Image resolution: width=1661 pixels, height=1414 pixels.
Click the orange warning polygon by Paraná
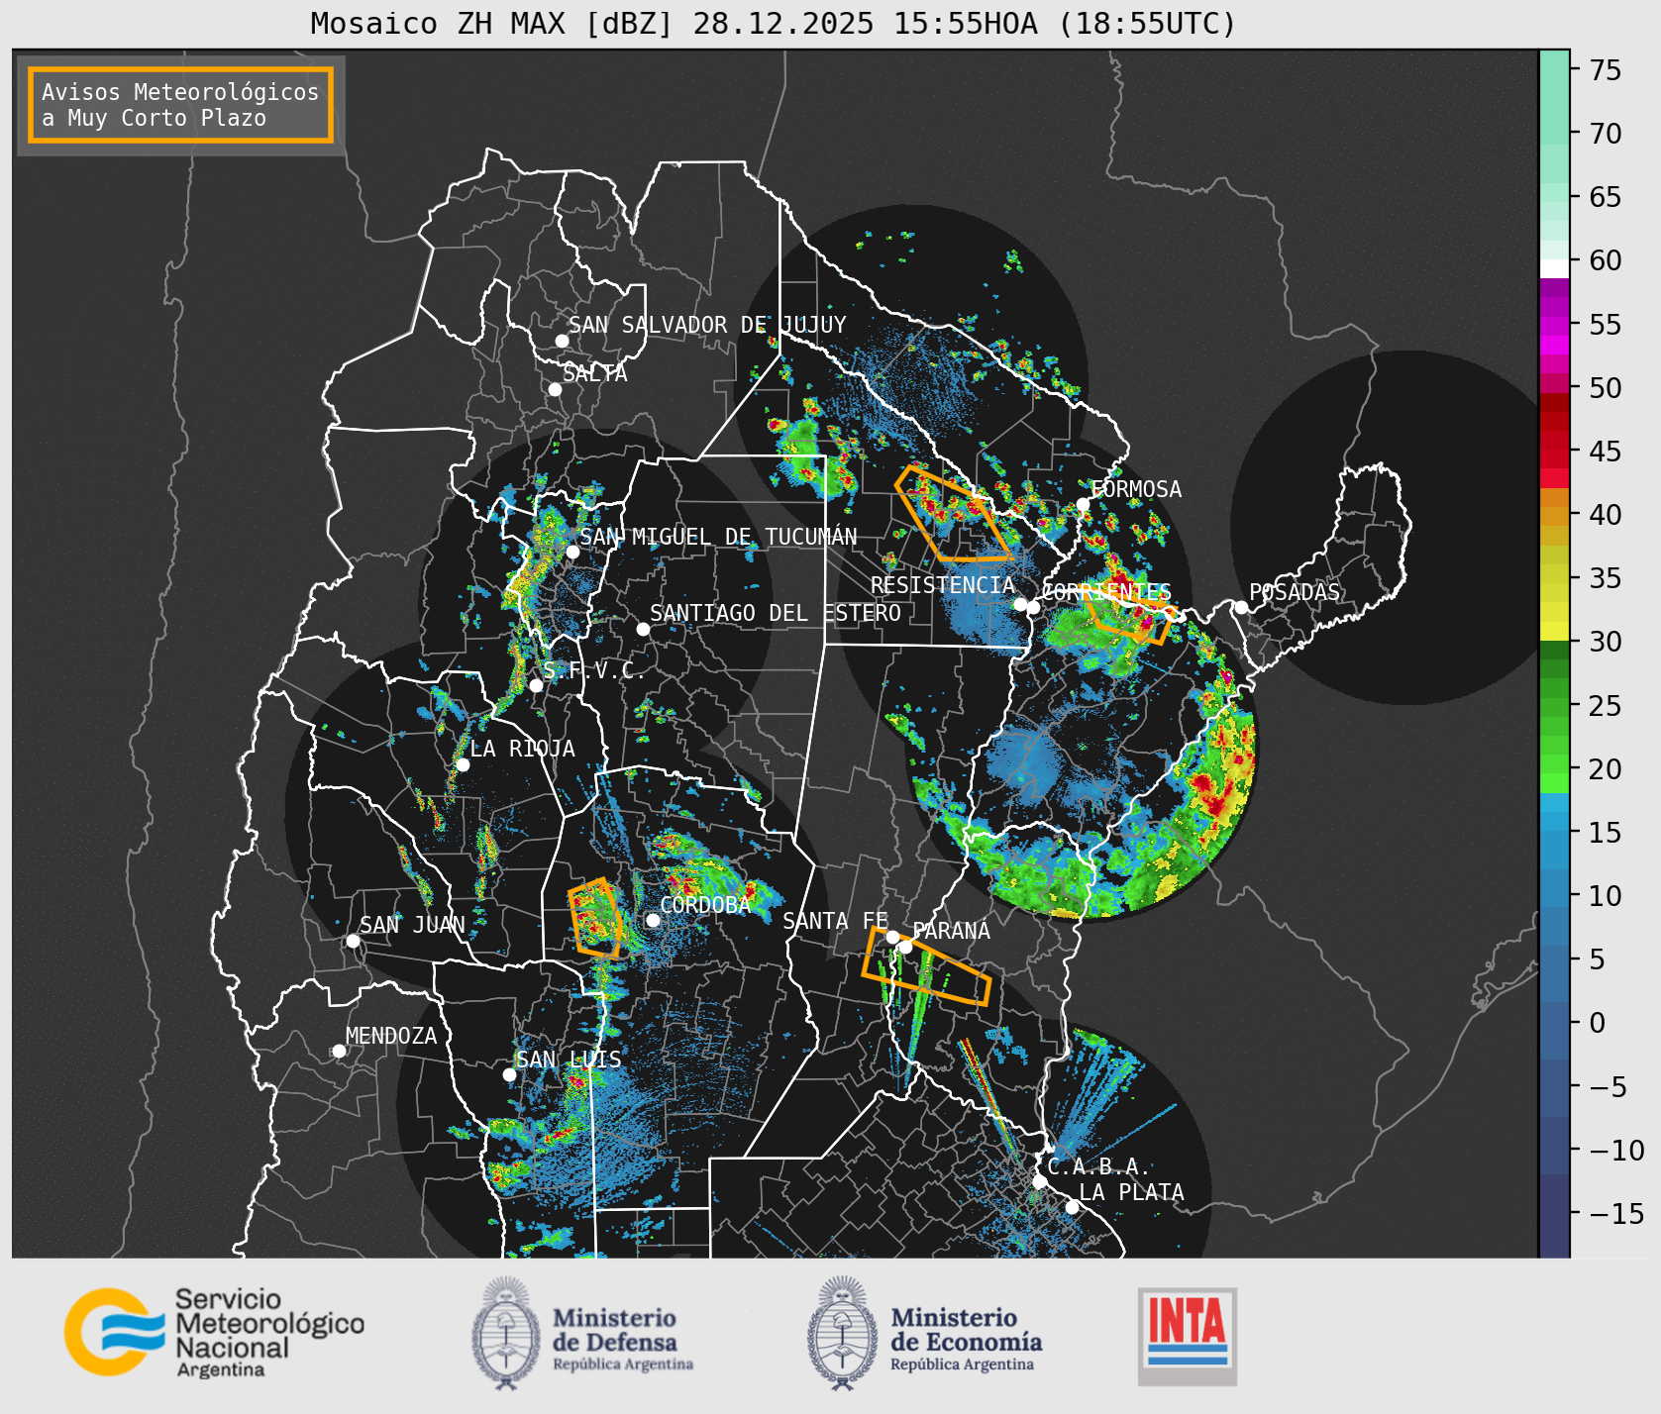tap(926, 967)
